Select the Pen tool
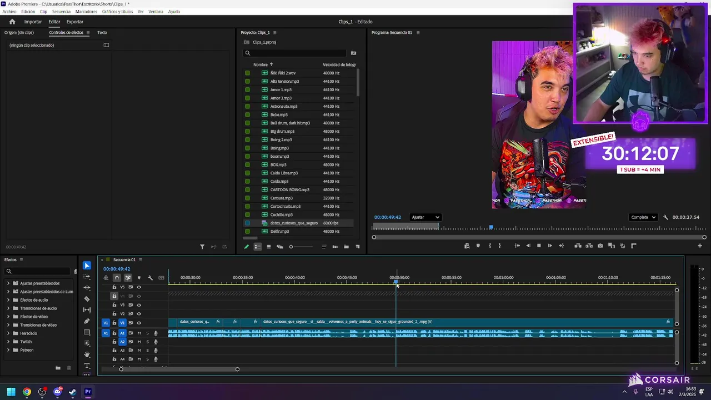711x400 pixels. (87, 321)
